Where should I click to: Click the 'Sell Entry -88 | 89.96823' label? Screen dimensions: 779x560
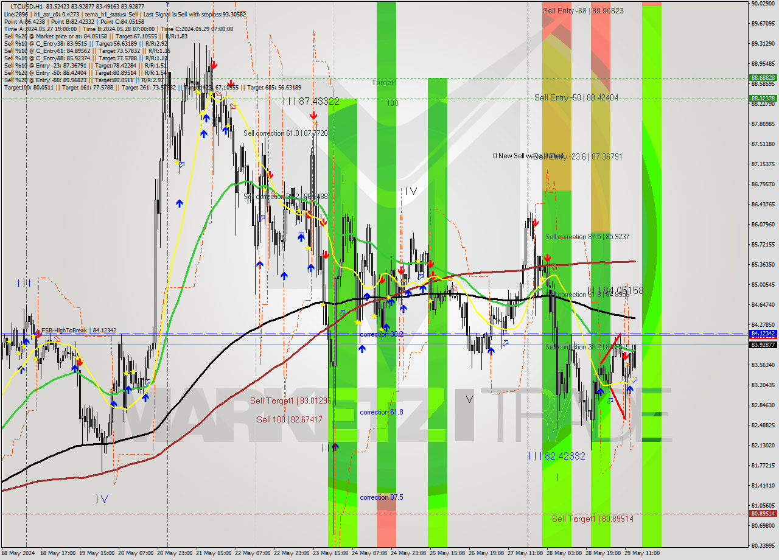583,11
